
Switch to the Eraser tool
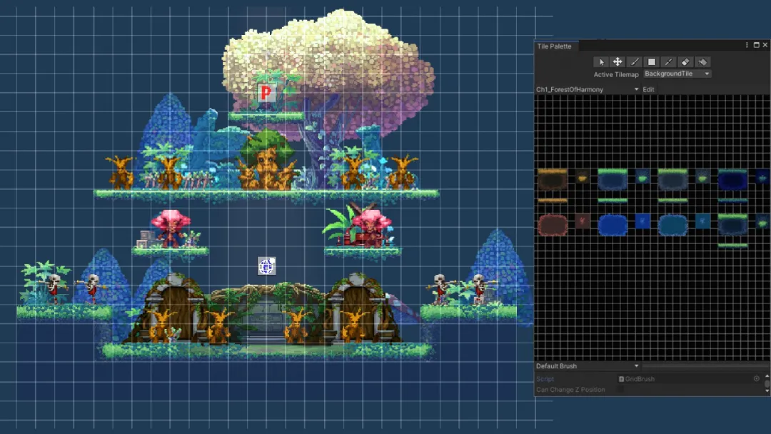click(685, 61)
